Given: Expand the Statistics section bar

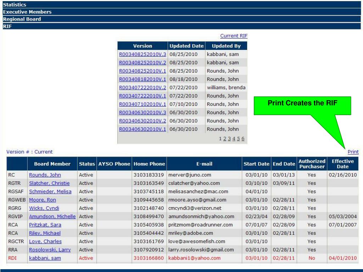Looking at the screenshot, I should tap(181, 5).
